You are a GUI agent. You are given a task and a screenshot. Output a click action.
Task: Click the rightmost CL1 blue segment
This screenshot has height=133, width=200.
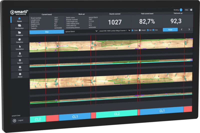coord(162,111)
